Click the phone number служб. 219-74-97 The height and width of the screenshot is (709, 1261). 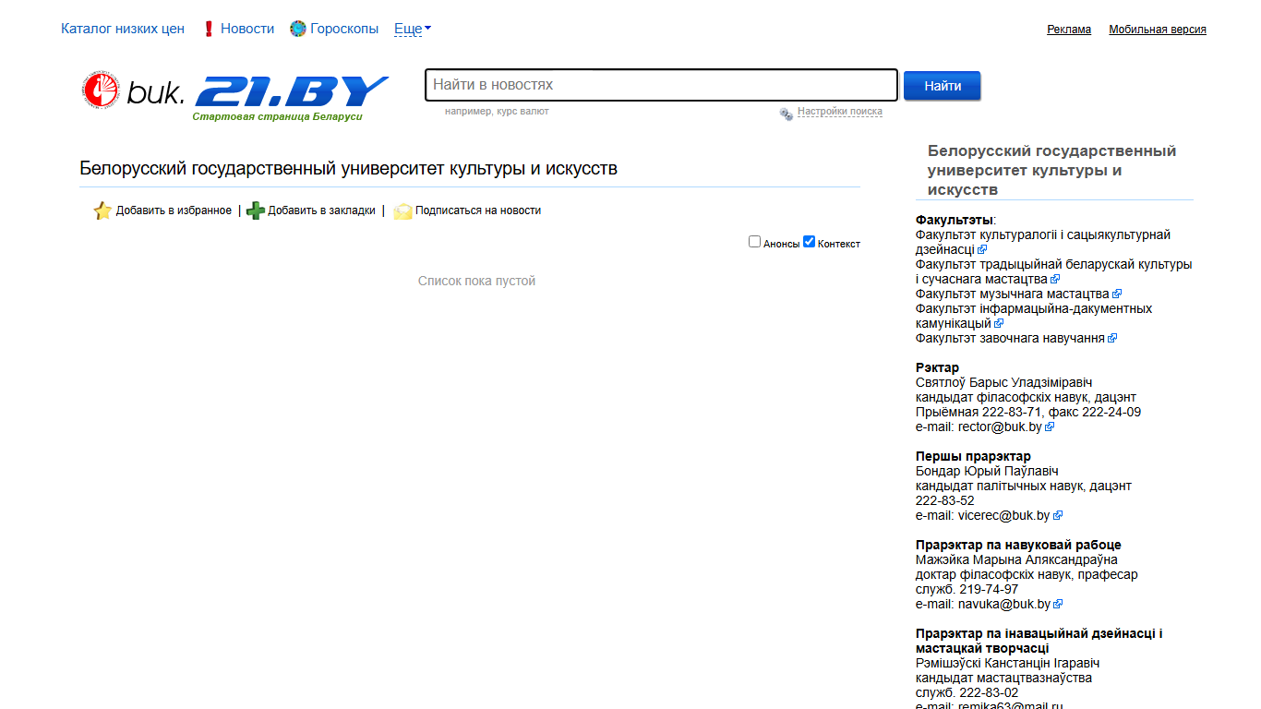[967, 589]
